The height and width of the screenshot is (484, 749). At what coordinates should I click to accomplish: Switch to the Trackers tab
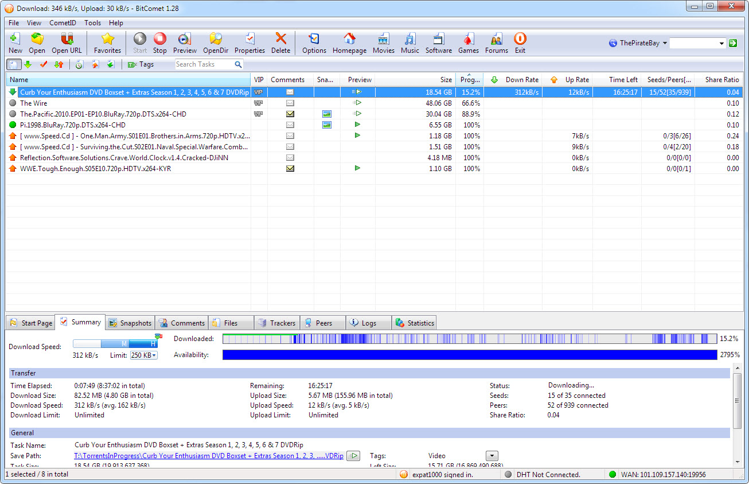[276, 323]
